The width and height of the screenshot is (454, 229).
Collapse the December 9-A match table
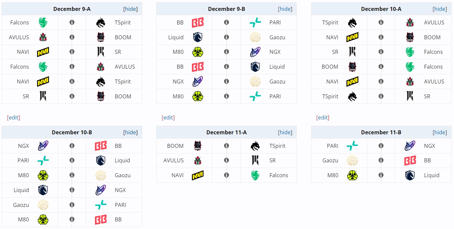(130, 9)
